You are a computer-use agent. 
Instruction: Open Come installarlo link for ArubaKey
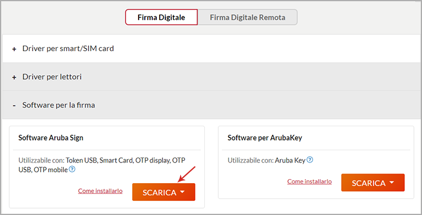coord(310,181)
